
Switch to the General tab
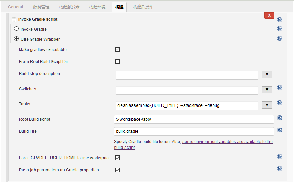[16, 7]
